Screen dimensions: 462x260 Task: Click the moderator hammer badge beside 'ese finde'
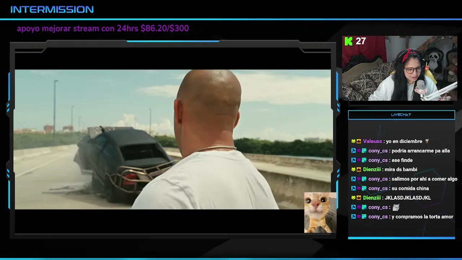point(353,160)
